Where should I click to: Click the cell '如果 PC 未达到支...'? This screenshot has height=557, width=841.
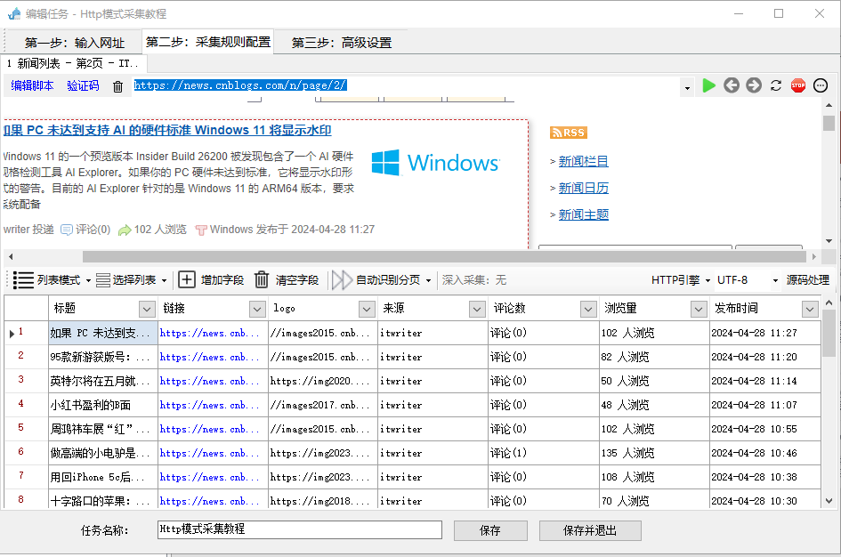(x=103, y=333)
